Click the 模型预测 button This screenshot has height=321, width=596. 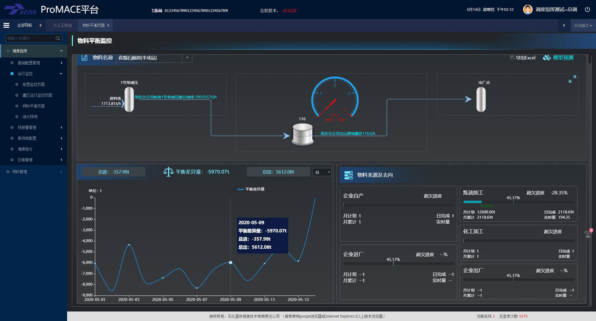[x=558, y=58]
